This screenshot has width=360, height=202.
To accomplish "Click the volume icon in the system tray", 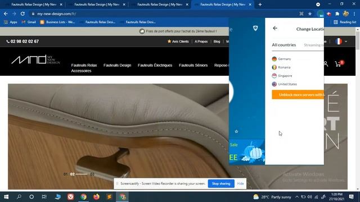I will pos(310,197).
